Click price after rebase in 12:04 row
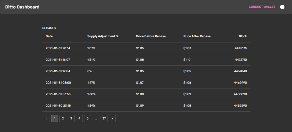Viewport: 292px width, 132px height. pyautogui.click(x=187, y=71)
